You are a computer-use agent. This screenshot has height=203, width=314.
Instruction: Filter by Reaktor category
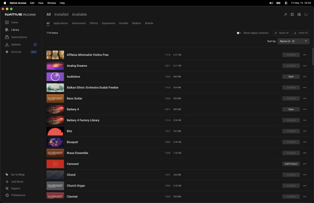(x=136, y=23)
